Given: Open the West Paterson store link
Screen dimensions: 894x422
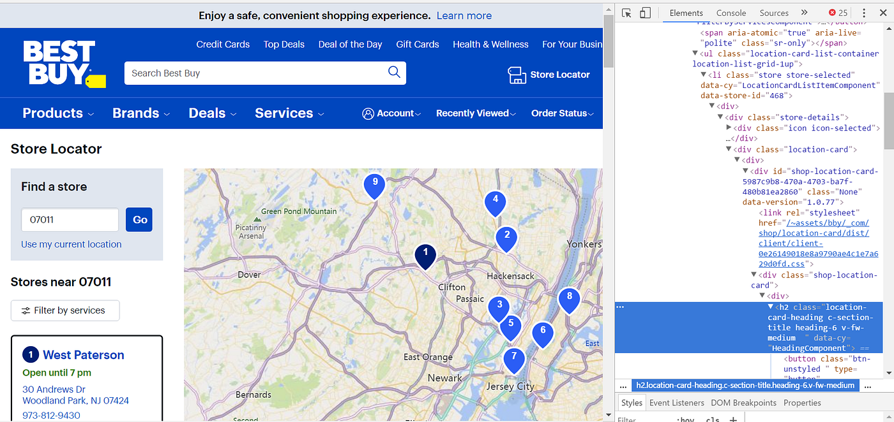Looking at the screenshot, I should pyautogui.click(x=84, y=355).
